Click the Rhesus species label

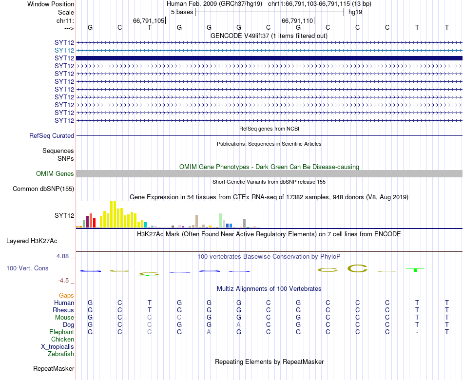(63, 310)
